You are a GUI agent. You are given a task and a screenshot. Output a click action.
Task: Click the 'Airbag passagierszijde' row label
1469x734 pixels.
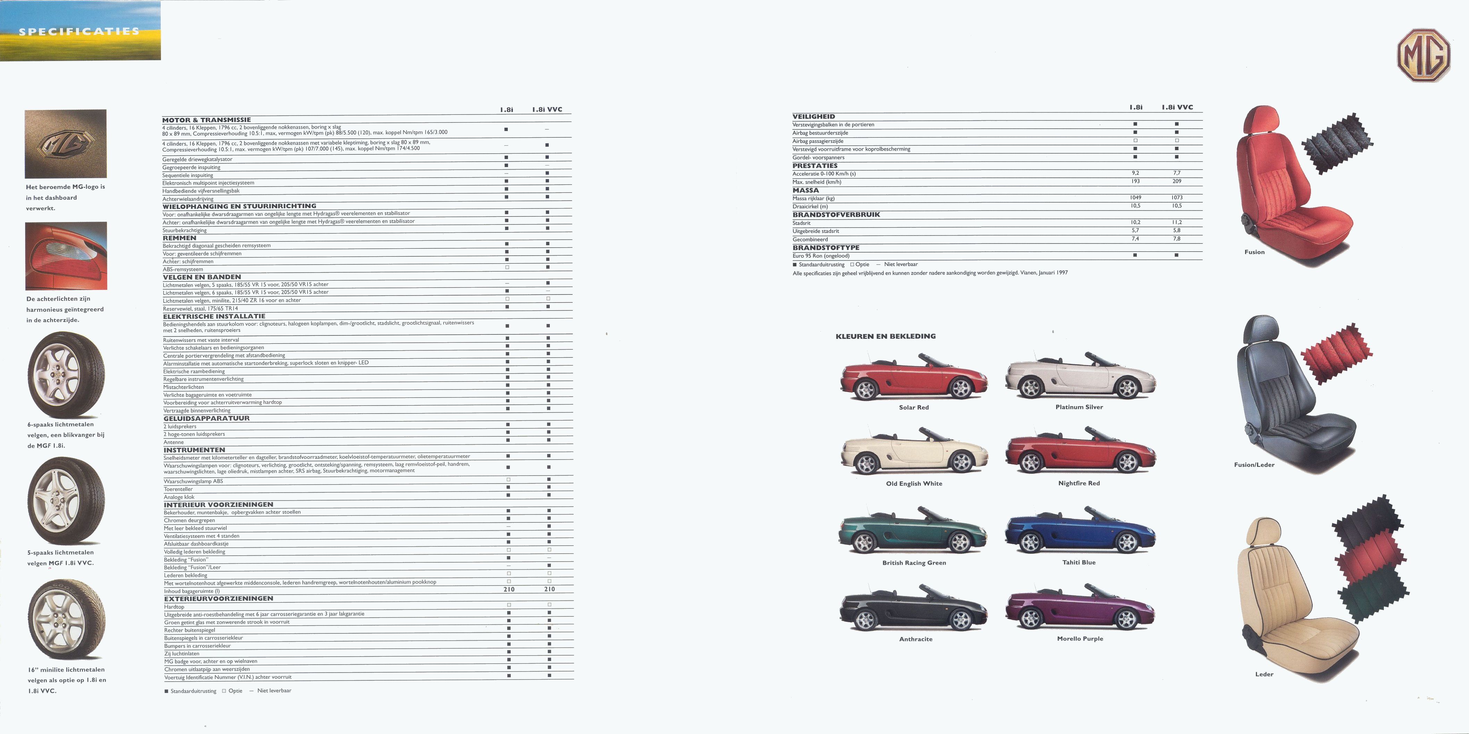(818, 141)
